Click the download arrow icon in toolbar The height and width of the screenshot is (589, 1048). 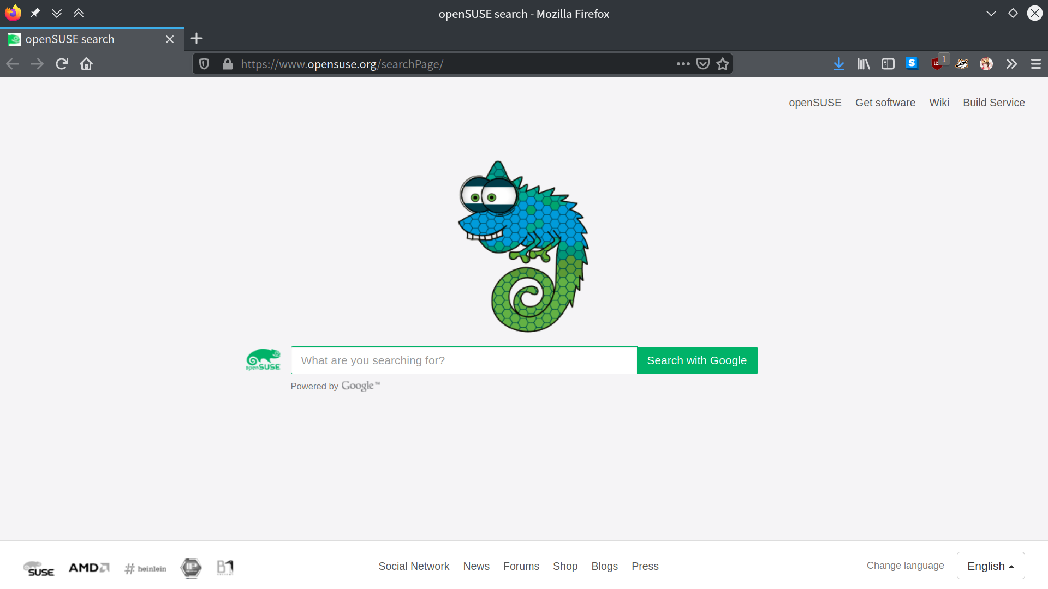click(838, 64)
